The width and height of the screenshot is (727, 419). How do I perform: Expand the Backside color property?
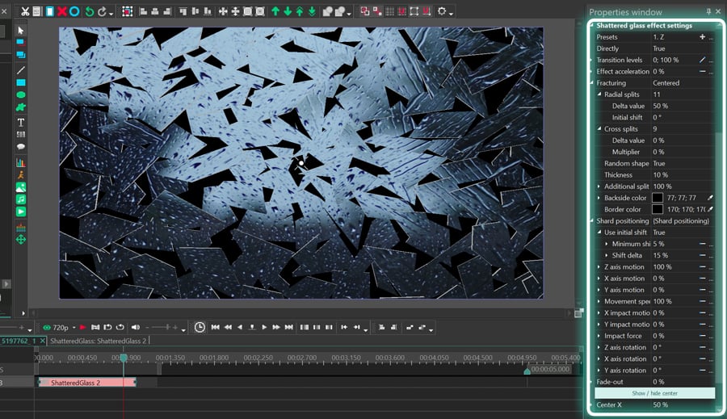click(599, 198)
